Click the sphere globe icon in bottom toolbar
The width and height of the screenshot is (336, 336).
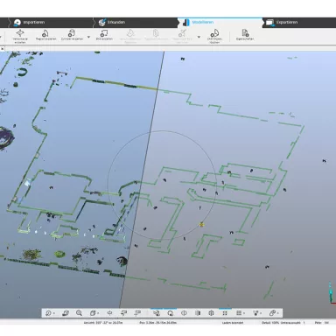tap(212, 313)
